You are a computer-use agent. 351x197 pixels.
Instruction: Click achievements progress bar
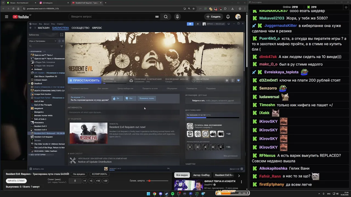(213, 118)
